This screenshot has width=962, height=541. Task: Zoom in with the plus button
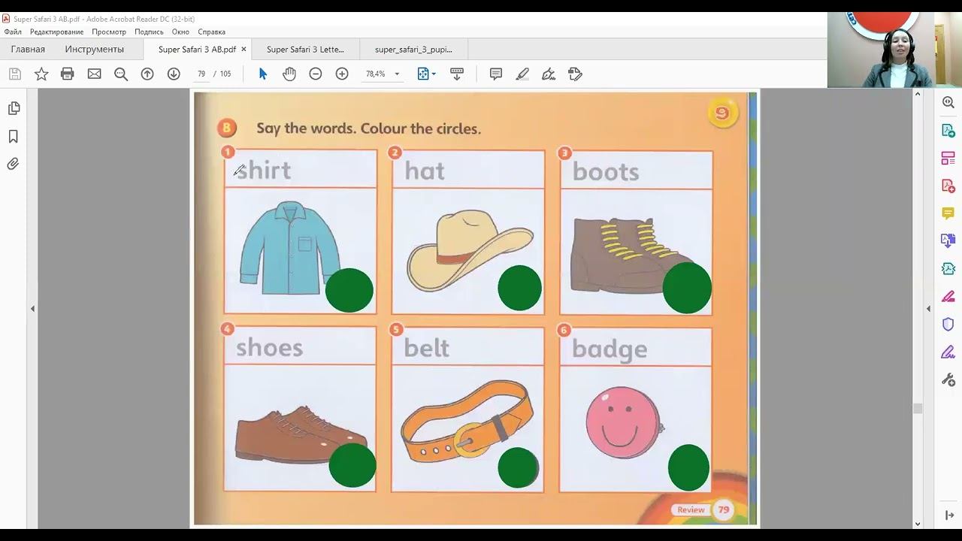tap(342, 74)
